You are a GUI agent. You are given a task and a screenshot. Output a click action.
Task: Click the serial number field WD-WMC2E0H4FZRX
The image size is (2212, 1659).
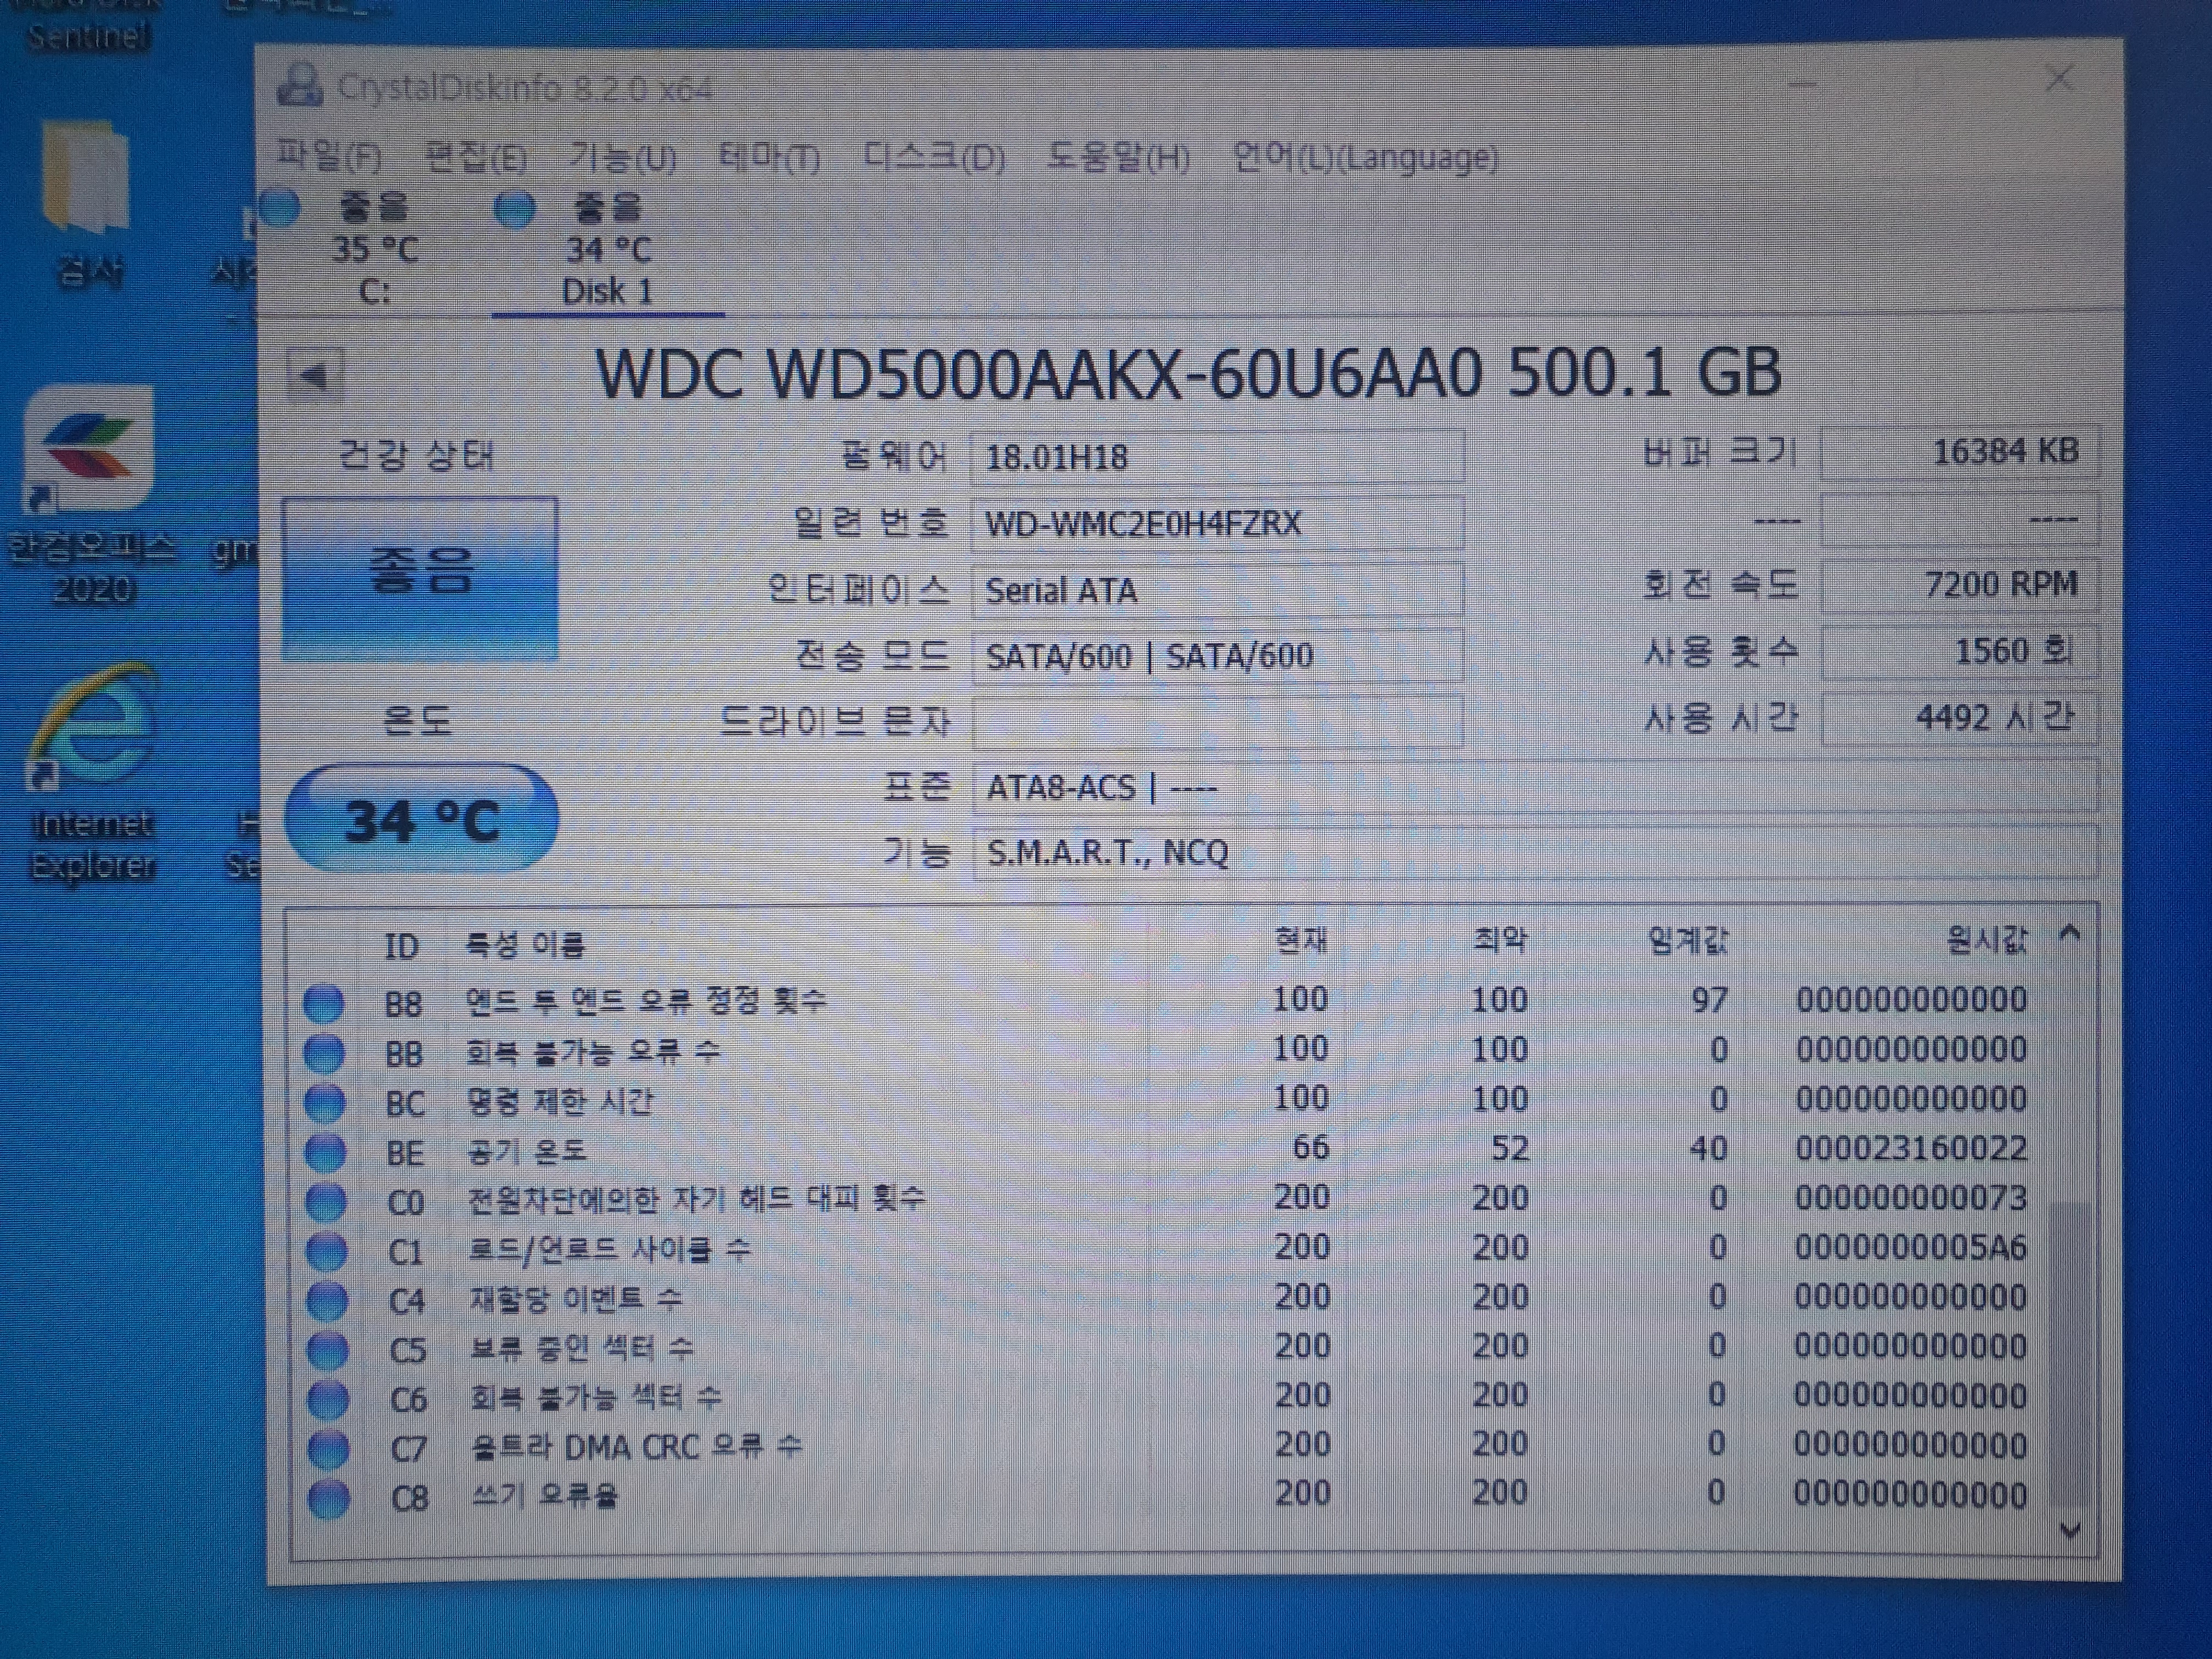point(1217,524)
